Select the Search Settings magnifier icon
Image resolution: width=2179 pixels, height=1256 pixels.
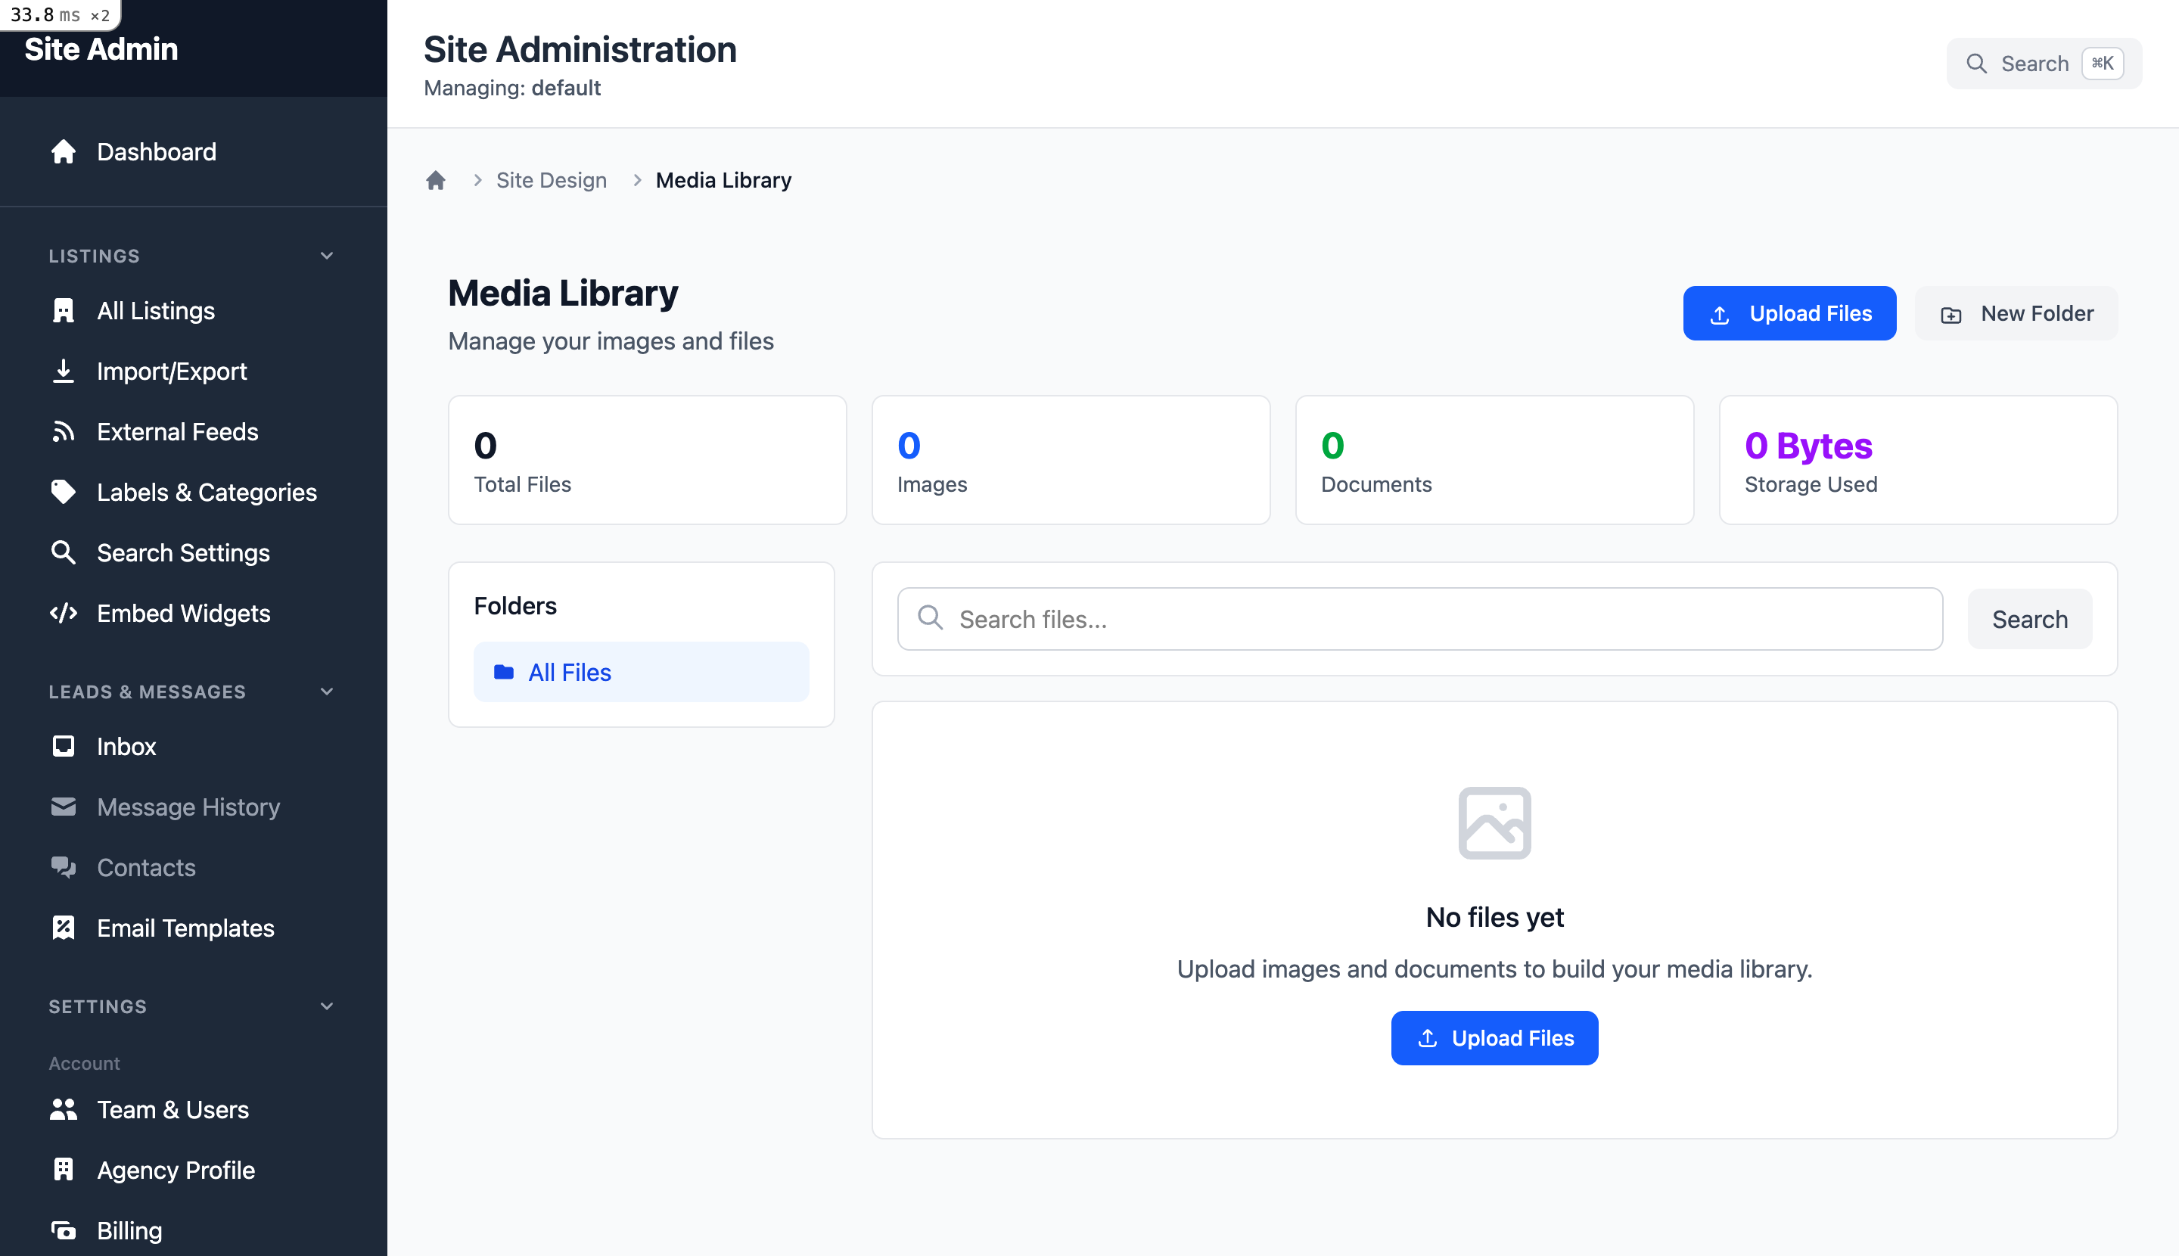pyautogui.click(x=64, y=552)
